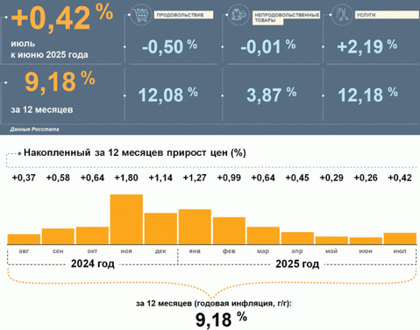Click the авг bar in the chart
The image size is (420, 330).
(23, 239)
